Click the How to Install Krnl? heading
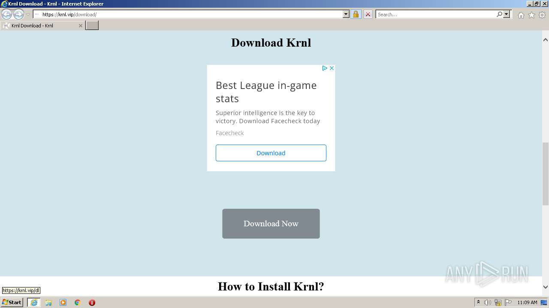This screenshot has height=308, width=549. pos(271,286)
